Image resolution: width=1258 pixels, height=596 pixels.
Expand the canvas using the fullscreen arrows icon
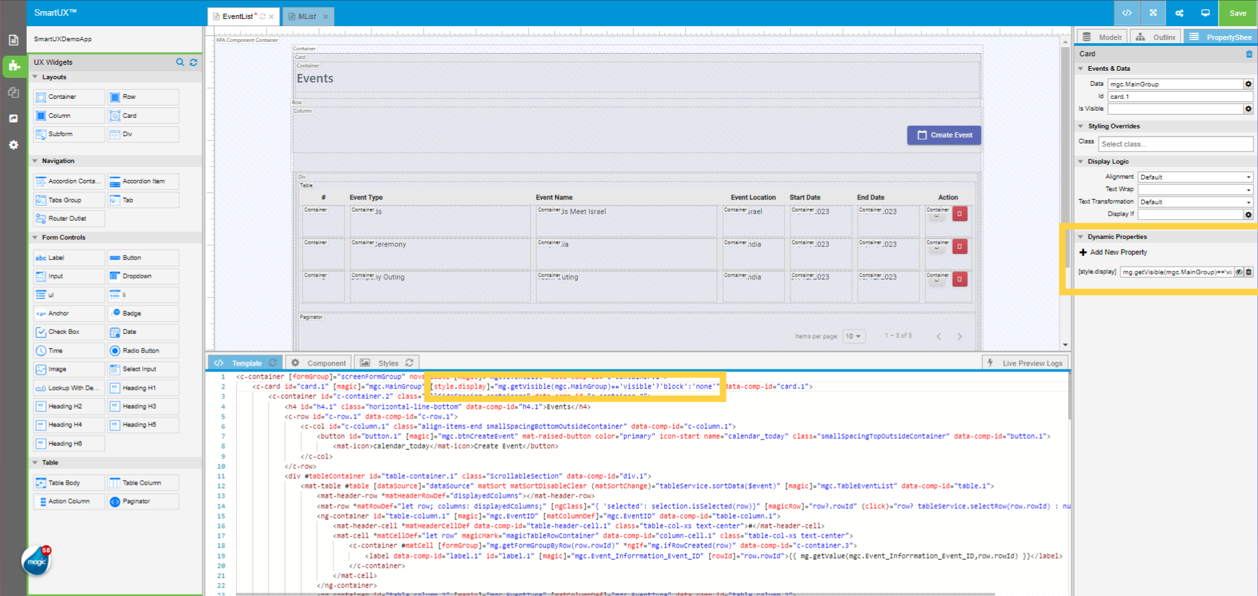[x=1153, y=12]
